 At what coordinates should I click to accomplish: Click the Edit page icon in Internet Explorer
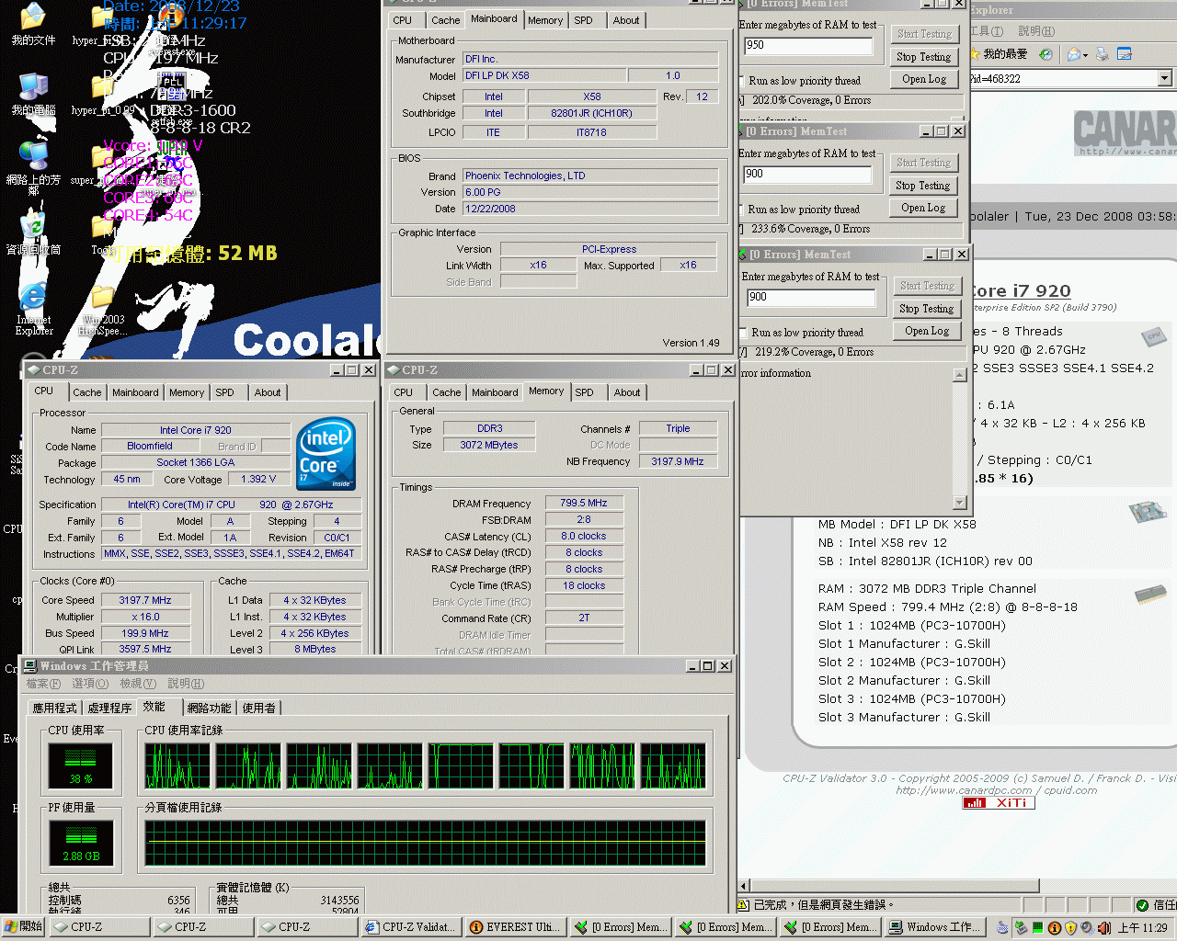1125,54
